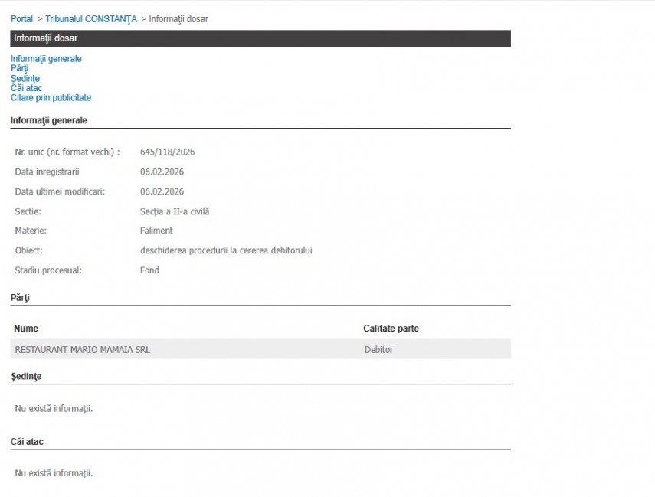Screen dimensions: 655x497
Task: Open the Tribunalul CONSTANȚA breadcrumb link
Action: click(x=90, y=18)
